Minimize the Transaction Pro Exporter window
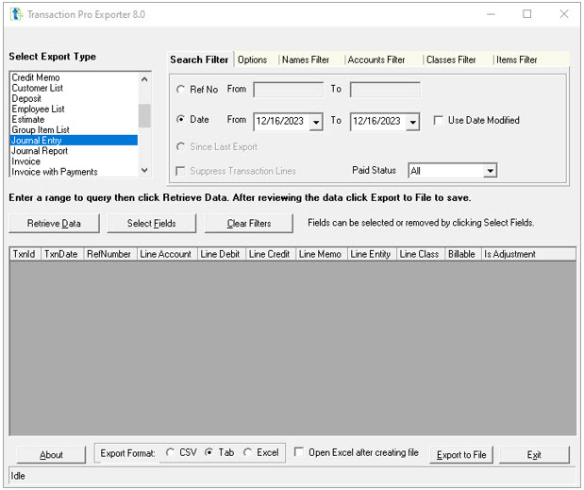Image resolution: width=584 pixels, height=490 pixels. [x=491, y=14]
